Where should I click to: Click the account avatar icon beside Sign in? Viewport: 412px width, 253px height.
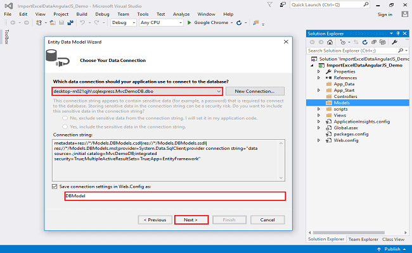[404, 14]
